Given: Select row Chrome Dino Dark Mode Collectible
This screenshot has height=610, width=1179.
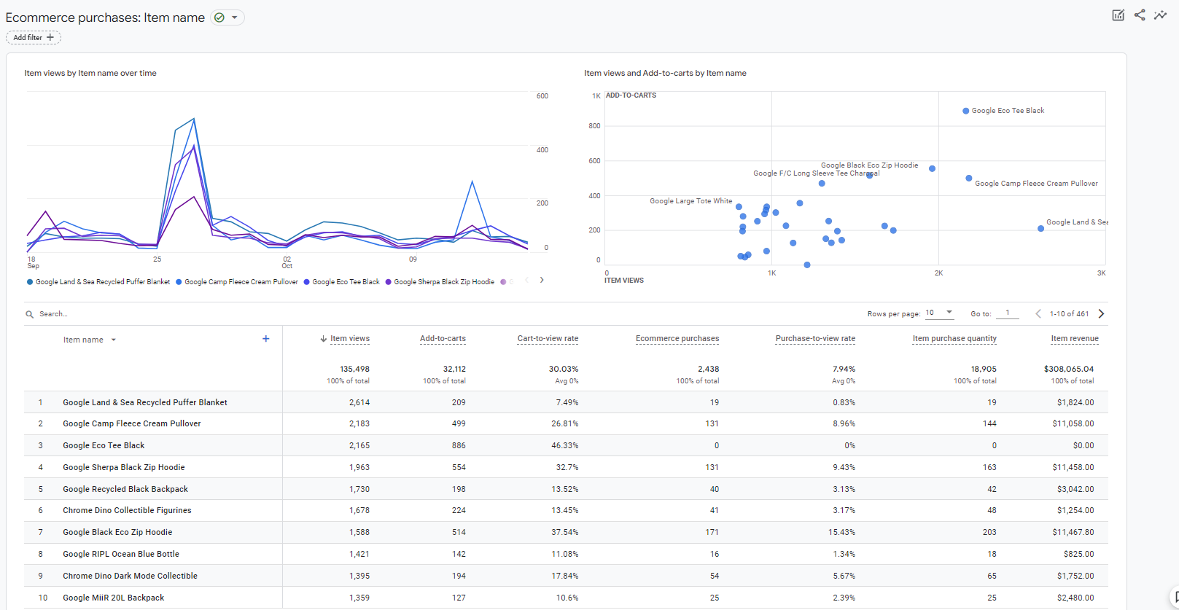Looking at the screenshot, I should 566,576.
